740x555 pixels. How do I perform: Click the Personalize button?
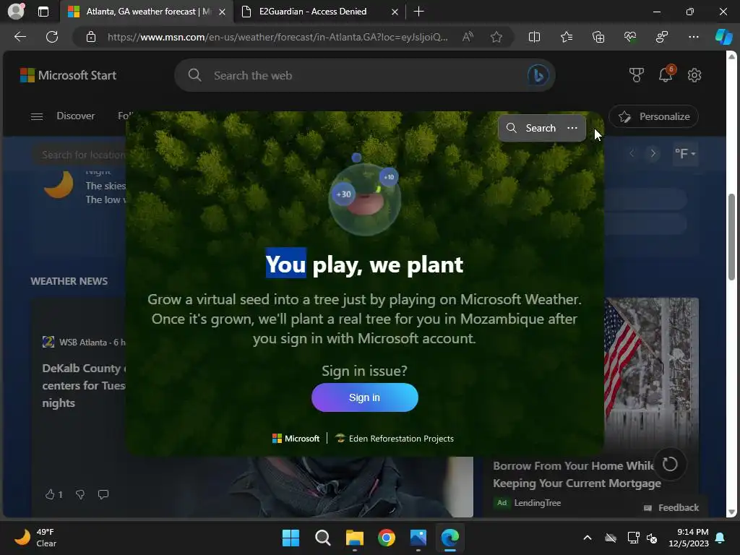coord(653,116)
